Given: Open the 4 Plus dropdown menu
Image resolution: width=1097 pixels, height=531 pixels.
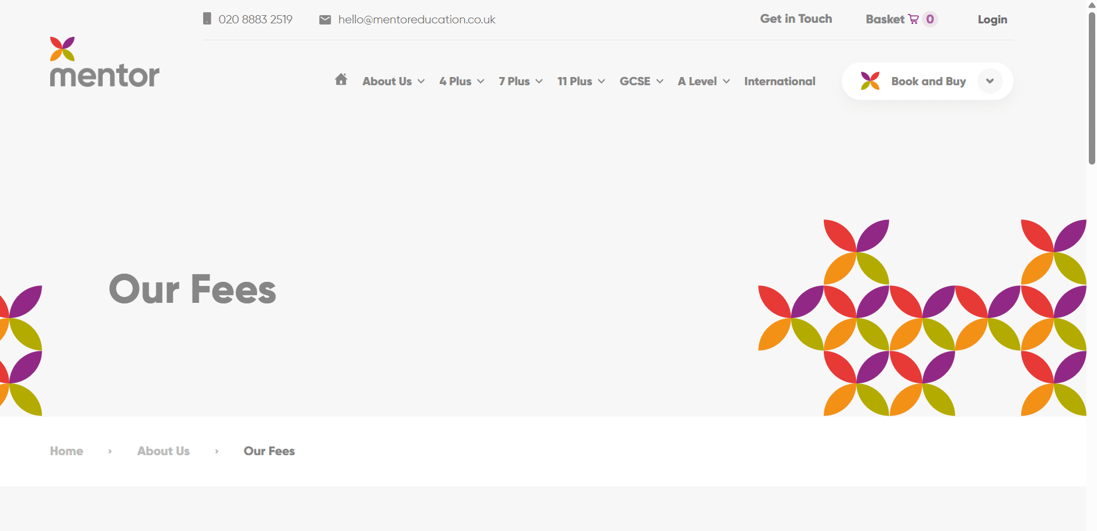Looking at the screenshot, I should (x=461, y=82).
